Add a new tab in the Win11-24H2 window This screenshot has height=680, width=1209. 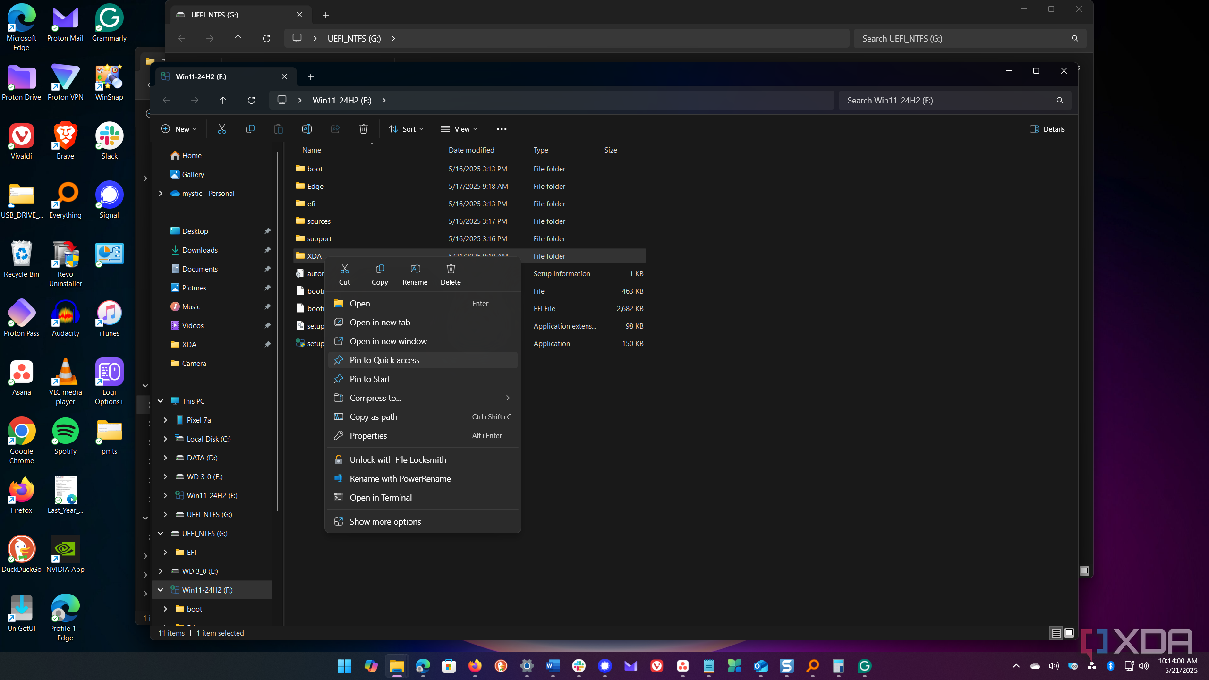point(310,76)
